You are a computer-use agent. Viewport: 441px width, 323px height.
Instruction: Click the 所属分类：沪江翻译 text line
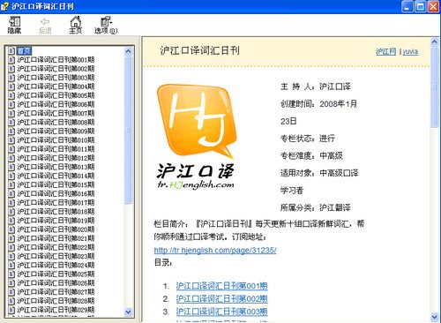coord(316,207)
